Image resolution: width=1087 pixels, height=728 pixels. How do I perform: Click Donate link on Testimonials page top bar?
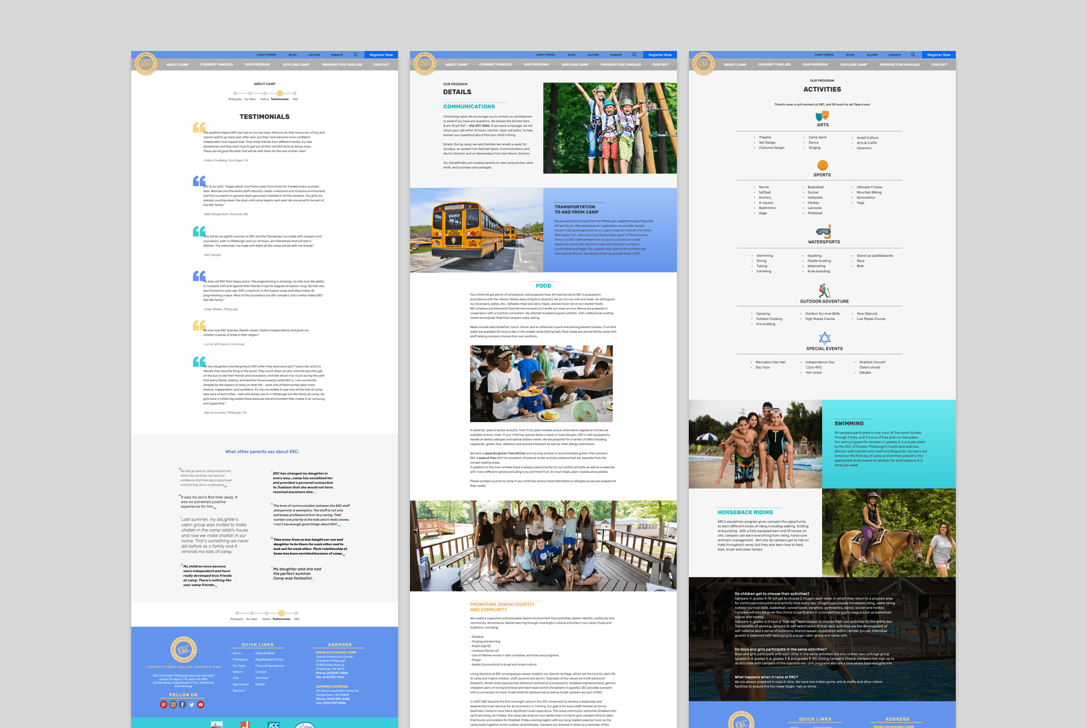pyautogui.click(x=337, y=55)
